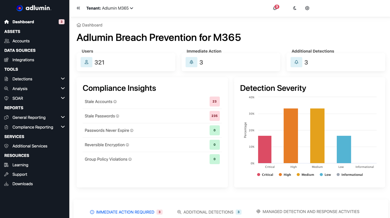Go to Additional Services
This screenshot has width=390, height=218.
(30, 146)
